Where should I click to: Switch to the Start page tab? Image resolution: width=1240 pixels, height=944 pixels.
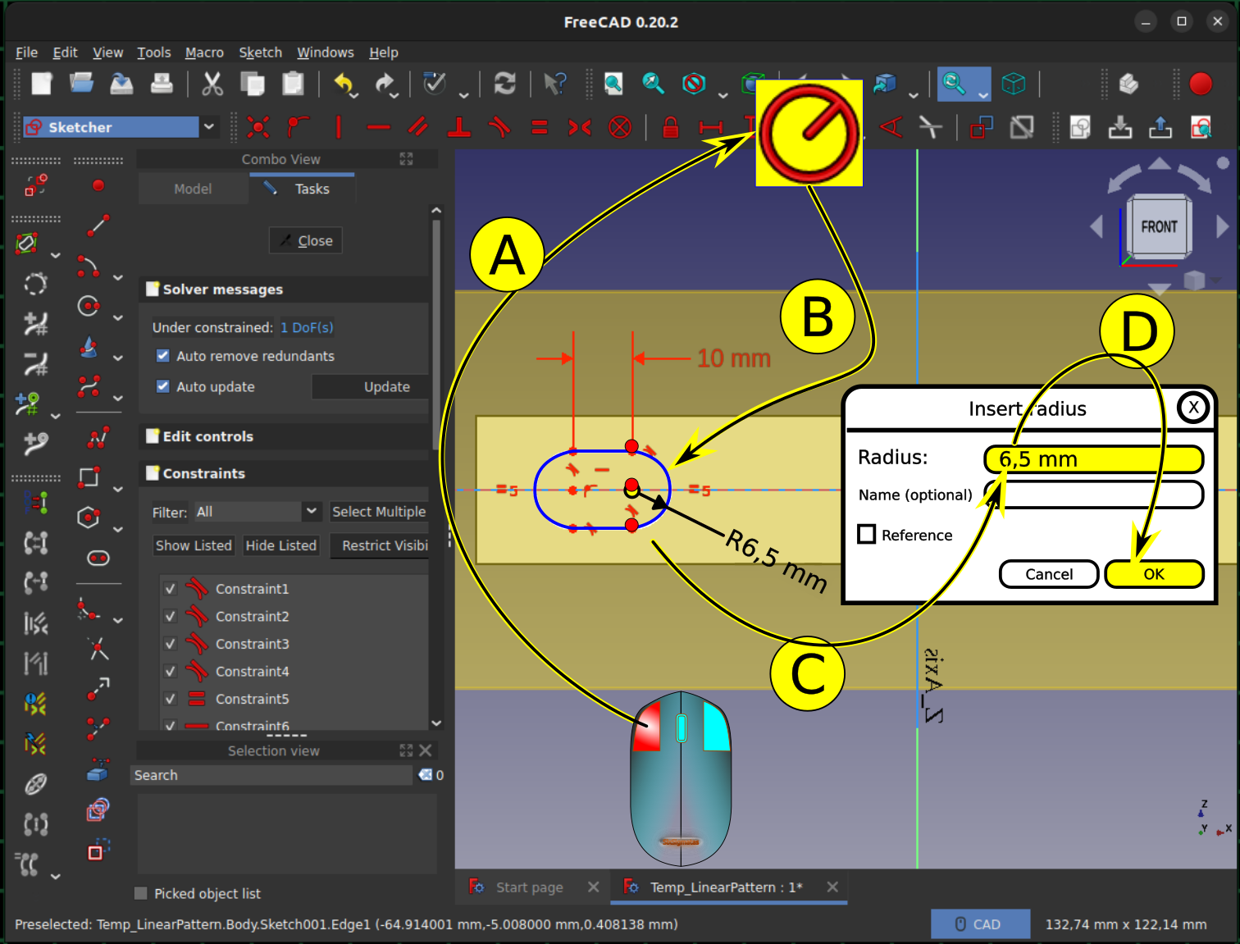click(x=529, y=887)
